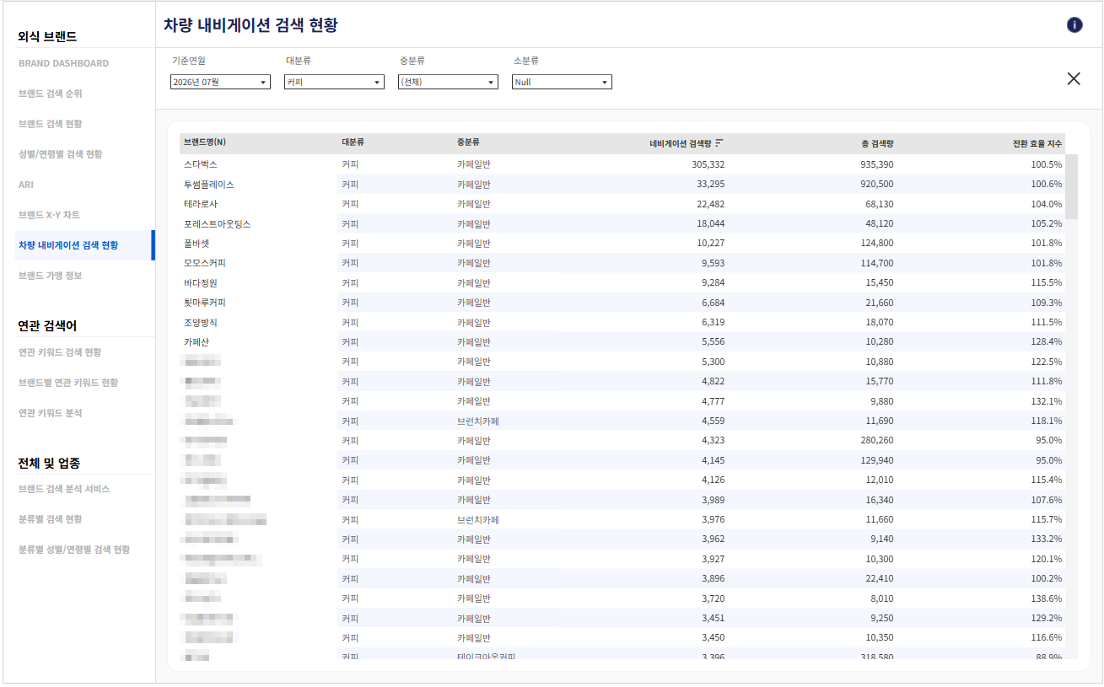Screen dimensions: 1104x687
Task: Open 브랜드별 연관 키워드 현황
Action: click(x=68, y=383)
